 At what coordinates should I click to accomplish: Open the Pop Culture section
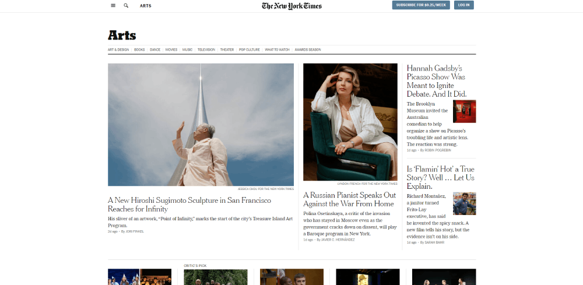pos(249,50)
